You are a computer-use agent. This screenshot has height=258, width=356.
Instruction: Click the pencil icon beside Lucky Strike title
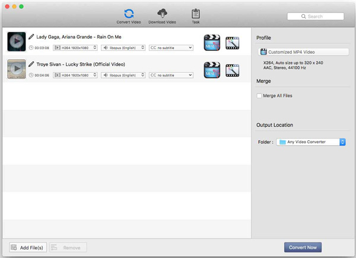coord(31,64)
